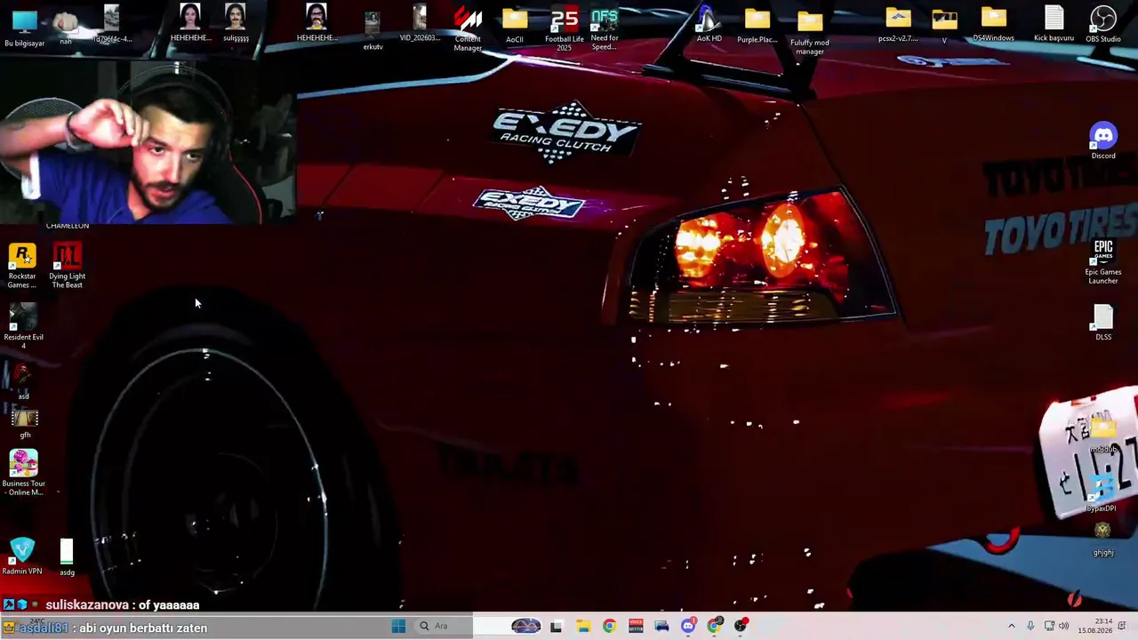Open the Windows Start menu
The image size is (1138, 640).
point(398,626)
